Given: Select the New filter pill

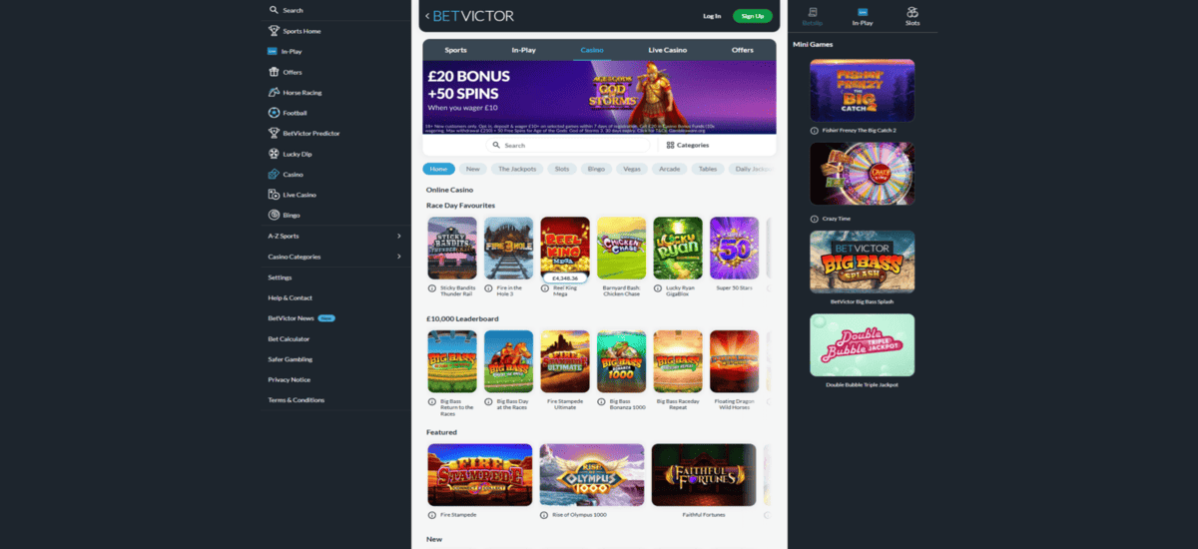Looking at the screenshot, I should coord(473,169).
